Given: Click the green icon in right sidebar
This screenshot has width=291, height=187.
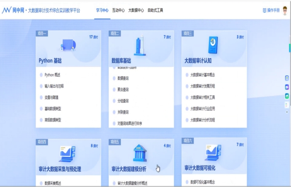Looking at the screenshot, I should (287, 96).
